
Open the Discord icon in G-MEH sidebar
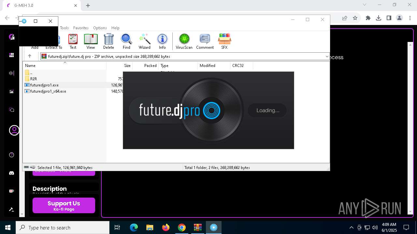(12, 173)
